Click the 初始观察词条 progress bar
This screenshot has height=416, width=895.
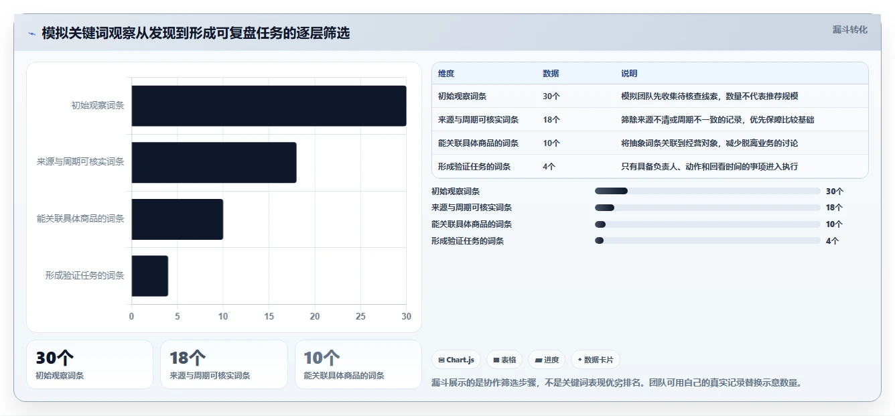(x=707, y=191)
